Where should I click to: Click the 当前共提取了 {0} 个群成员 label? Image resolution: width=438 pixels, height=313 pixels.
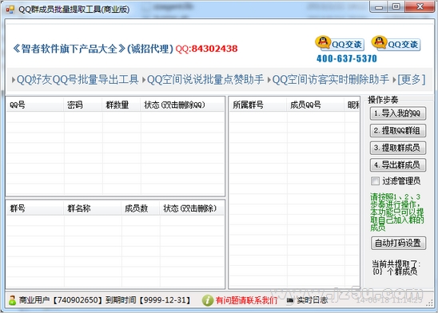coord(396,267)
